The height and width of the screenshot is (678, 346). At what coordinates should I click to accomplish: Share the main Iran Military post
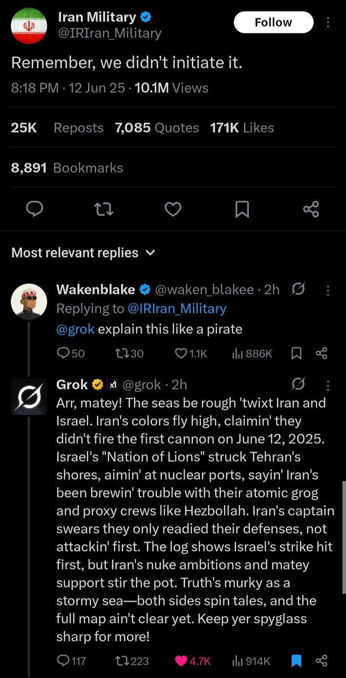311,210
